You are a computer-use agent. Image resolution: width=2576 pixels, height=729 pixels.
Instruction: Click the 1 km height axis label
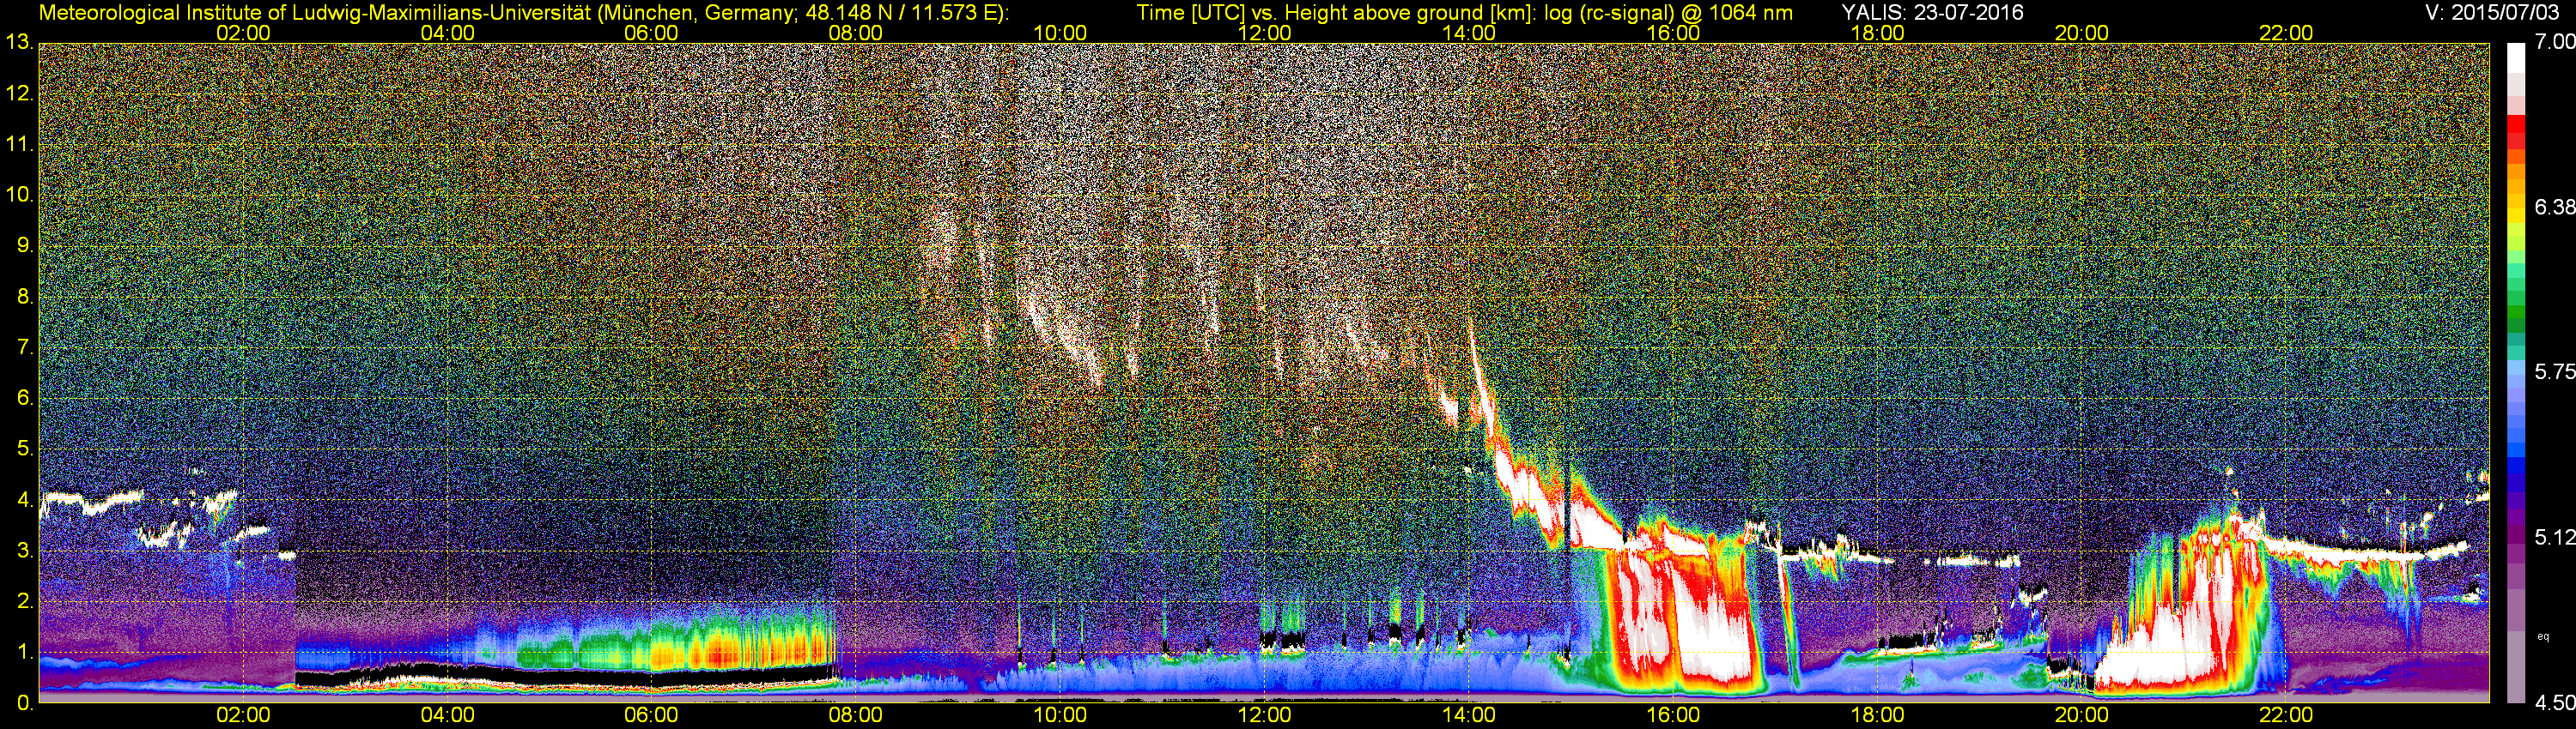click(x=25, y=654)
